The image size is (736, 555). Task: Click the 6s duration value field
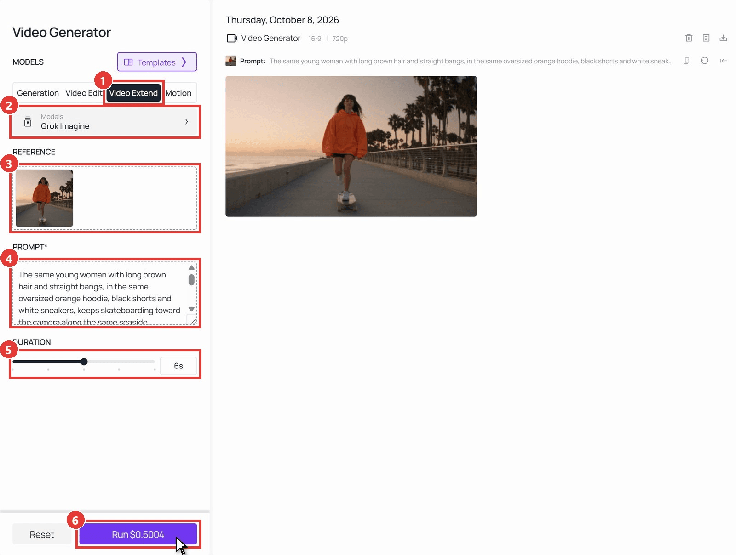pos(178,366)
